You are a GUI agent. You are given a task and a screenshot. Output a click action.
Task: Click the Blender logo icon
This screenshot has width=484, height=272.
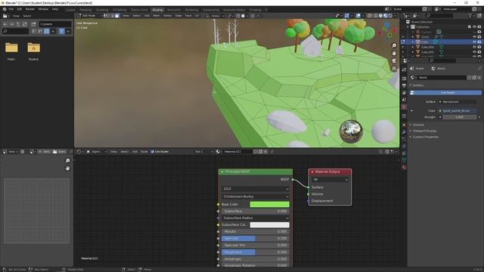5,9
